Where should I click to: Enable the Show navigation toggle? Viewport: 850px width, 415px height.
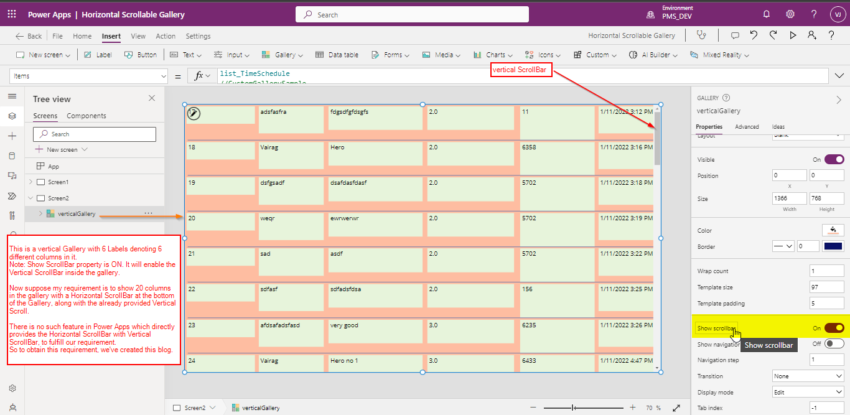click(x=834, y=343)
